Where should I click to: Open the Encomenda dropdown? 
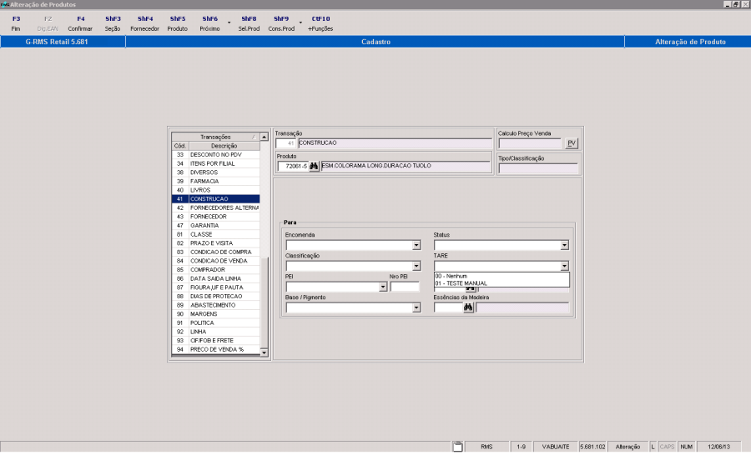pos(416,245)
